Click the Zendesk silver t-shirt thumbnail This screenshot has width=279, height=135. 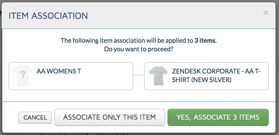coord(158,76)
